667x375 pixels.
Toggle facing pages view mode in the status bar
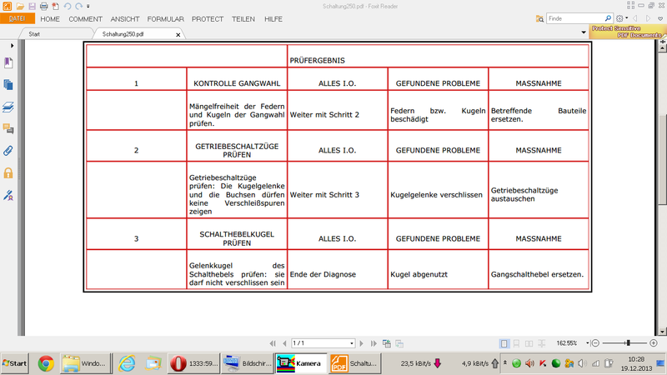[x=530, y=342]
